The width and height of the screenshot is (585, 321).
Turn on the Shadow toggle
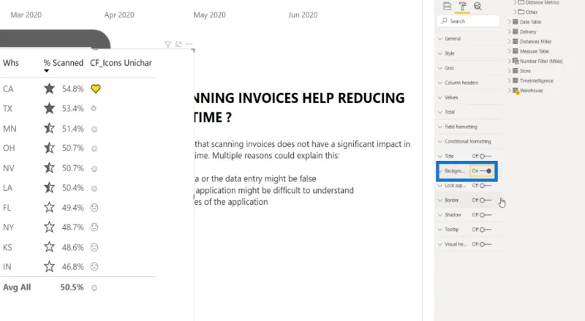pyautogui.click(x=486, y=215)
